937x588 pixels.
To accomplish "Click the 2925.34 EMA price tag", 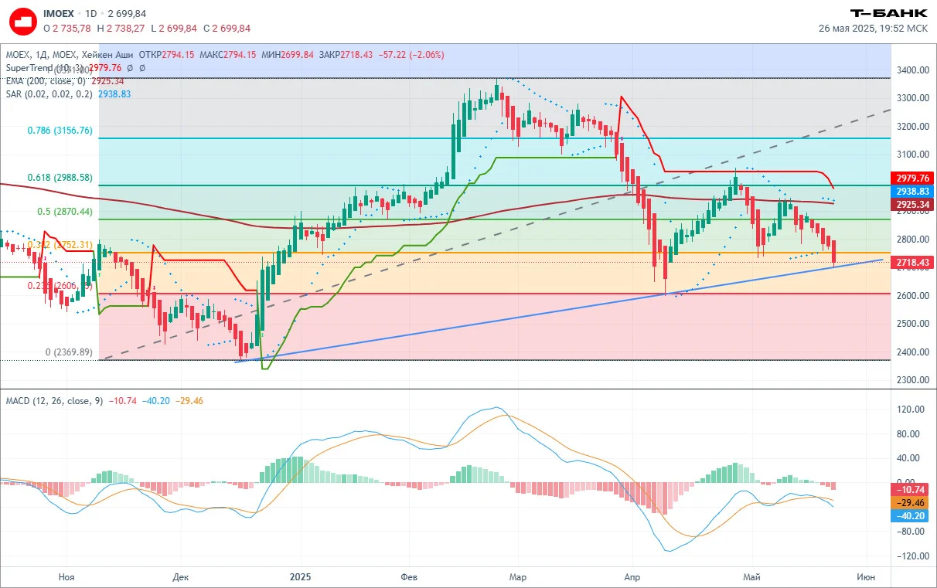I will [x=914, y=205].
